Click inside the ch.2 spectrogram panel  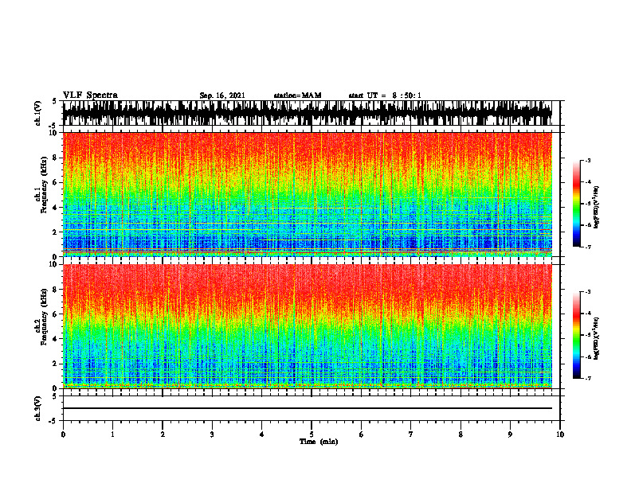(x=308, y=326)
